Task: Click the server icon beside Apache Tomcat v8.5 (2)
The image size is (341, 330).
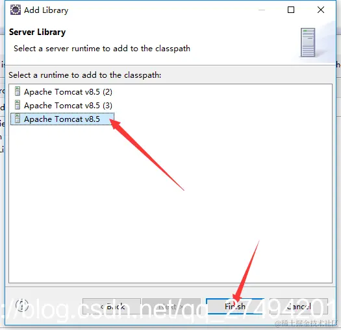Action: click(18, 91)
